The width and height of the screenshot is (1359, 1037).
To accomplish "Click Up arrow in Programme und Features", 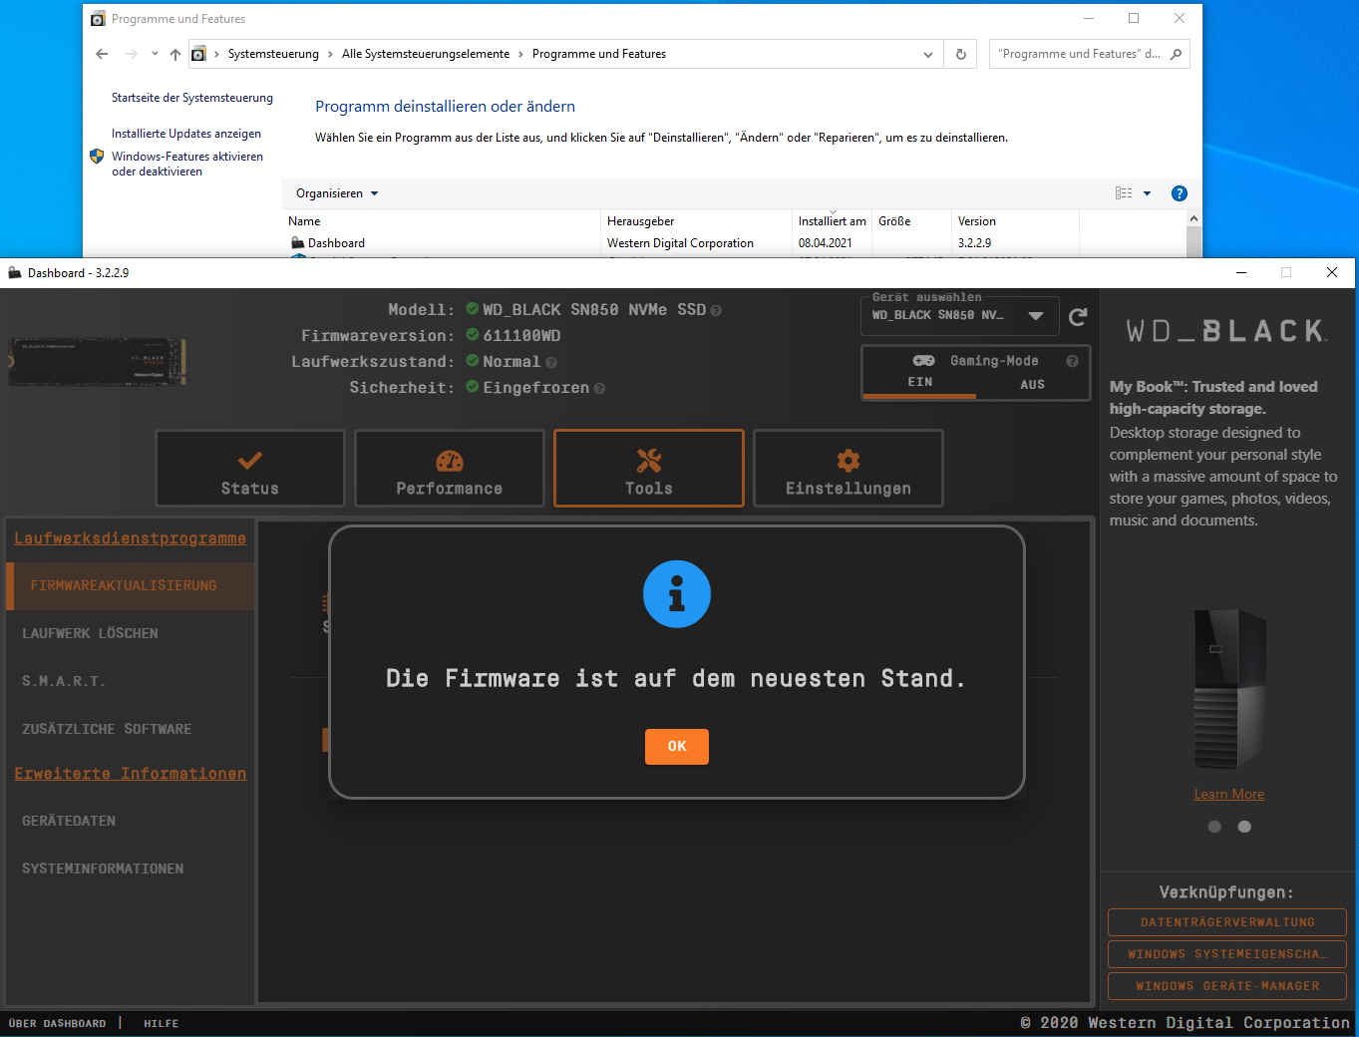I will click(175, 54).
